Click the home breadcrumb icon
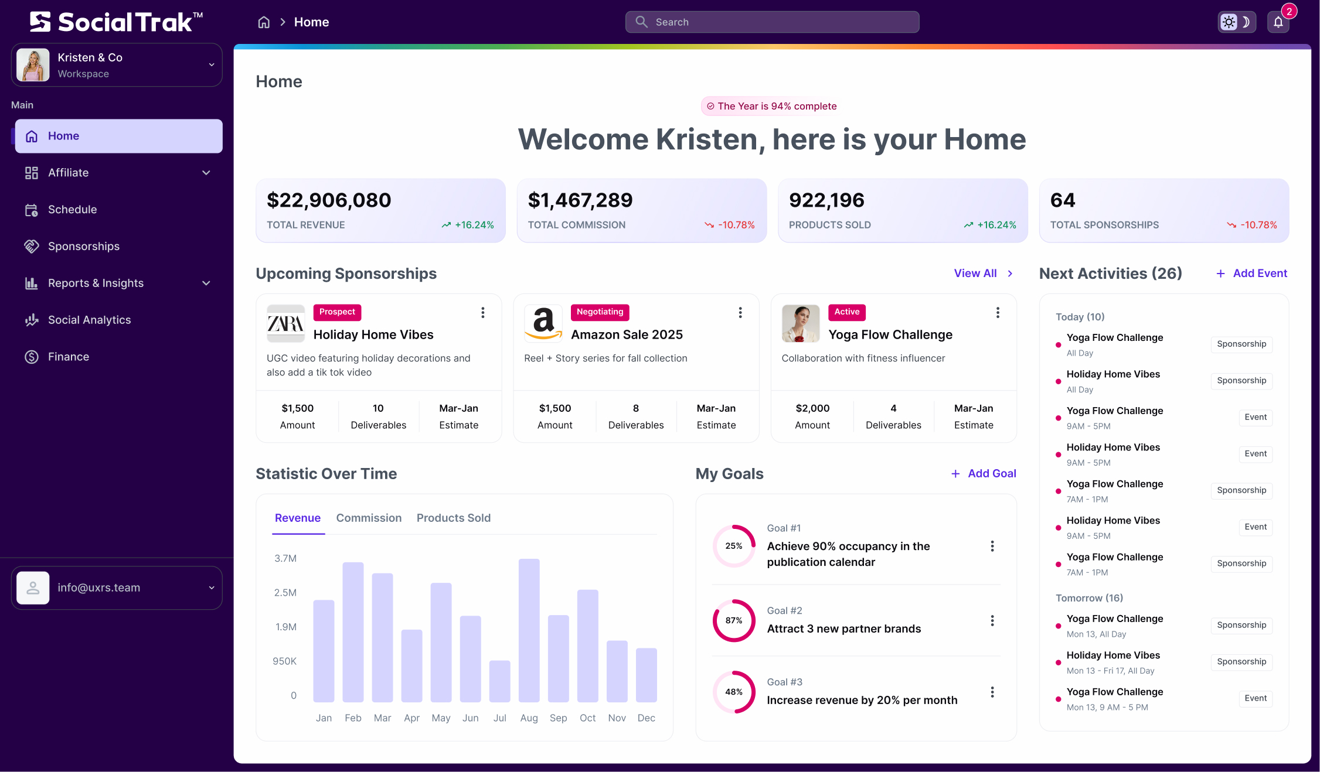 [264, 22]
